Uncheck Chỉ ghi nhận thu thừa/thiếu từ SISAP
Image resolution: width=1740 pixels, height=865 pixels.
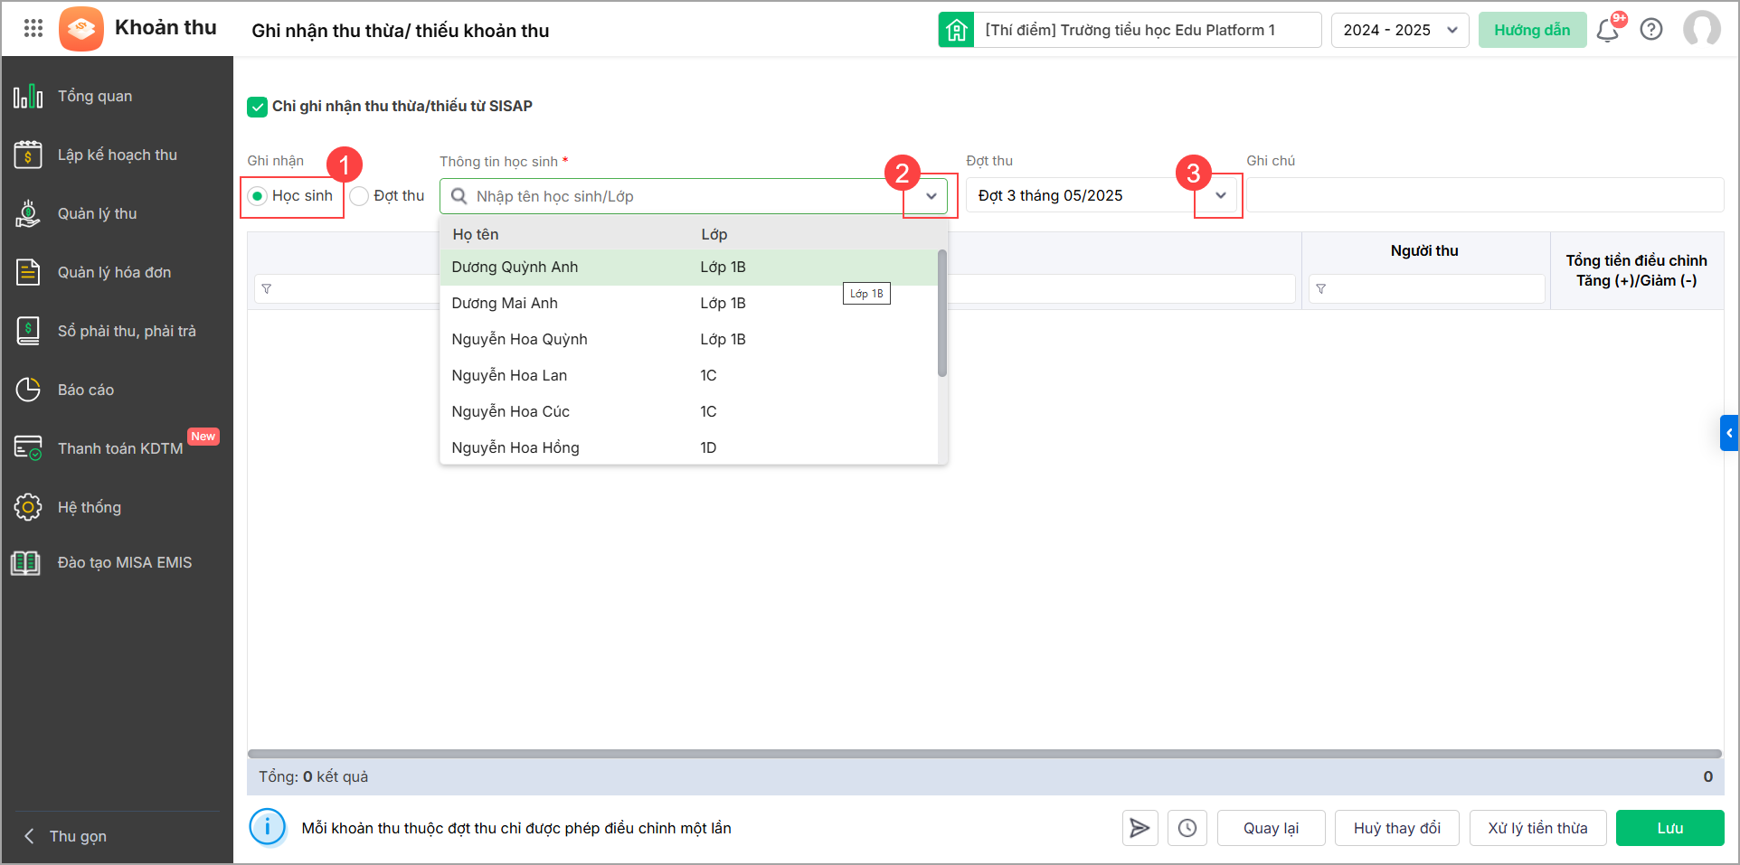tap(258, 107)
